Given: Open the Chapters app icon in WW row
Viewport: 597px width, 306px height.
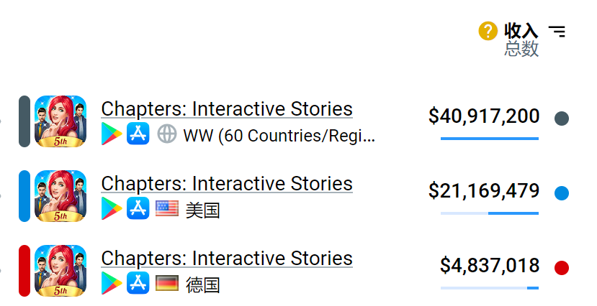Looking at the screenshot, I should tap(60, 121).
